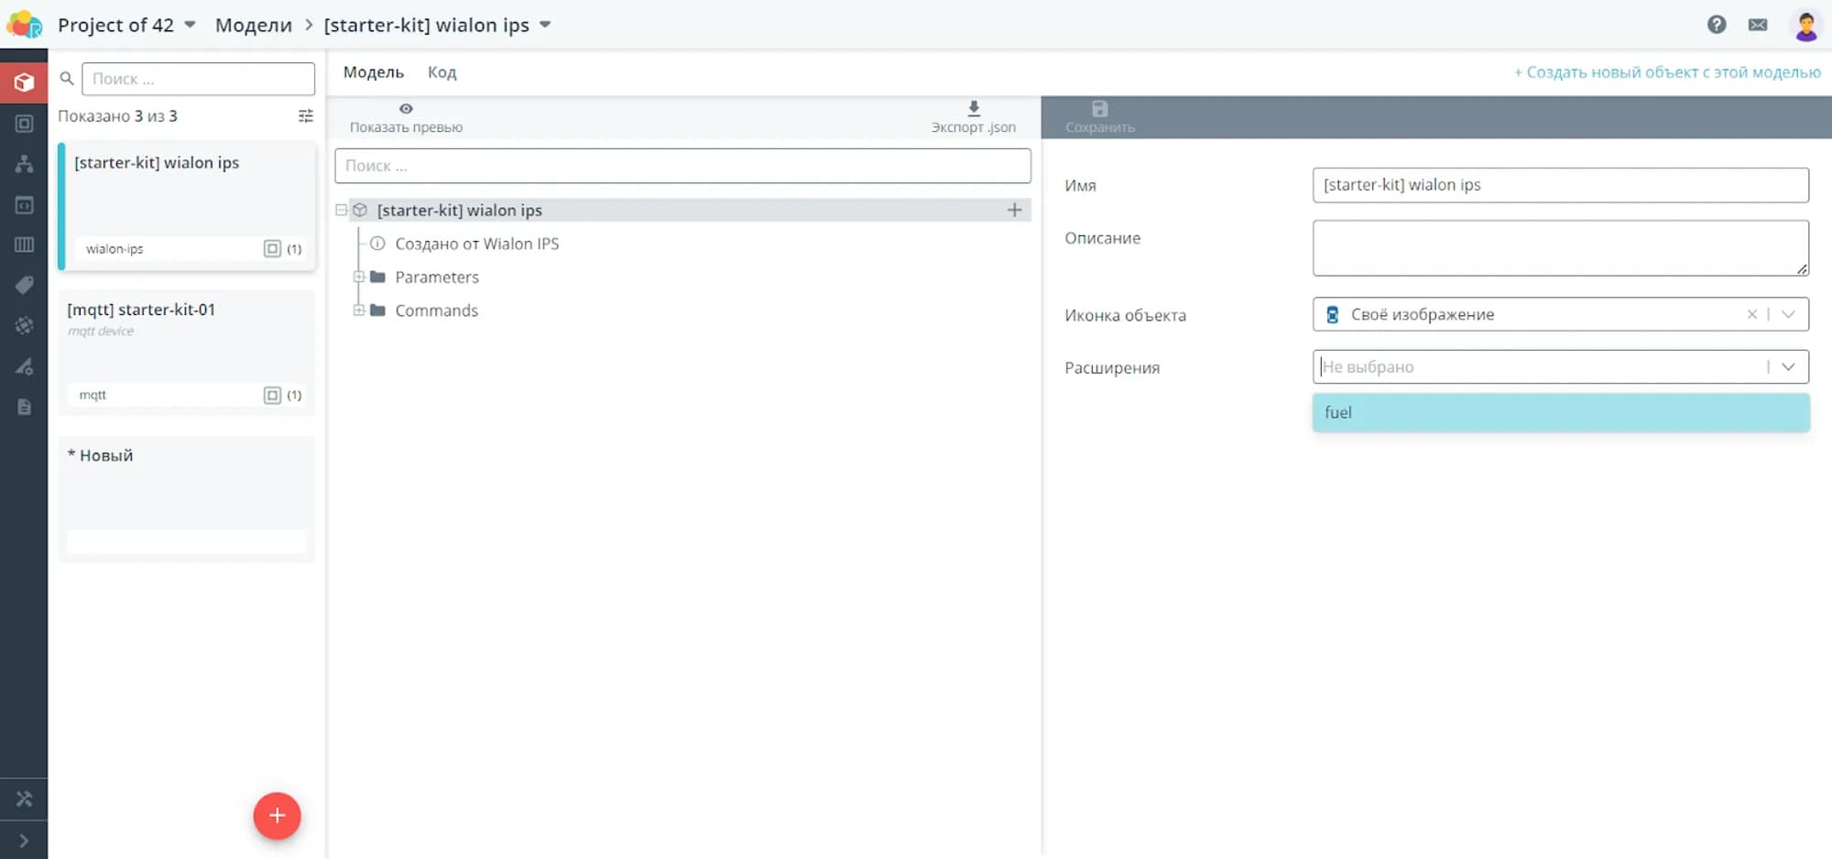This screenshot has height=859, width=1832.
Task: Click the show preview eye icon
Action: click(406, 109)
